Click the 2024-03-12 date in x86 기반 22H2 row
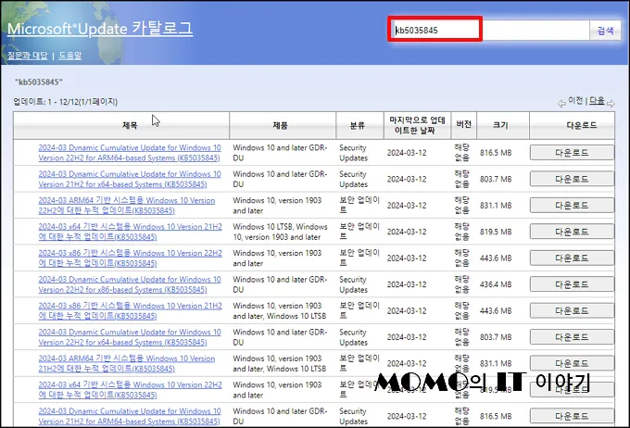The image size is (630, 428). [x=407, y=258]
